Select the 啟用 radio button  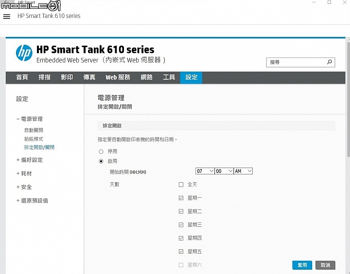pos(101,161)
